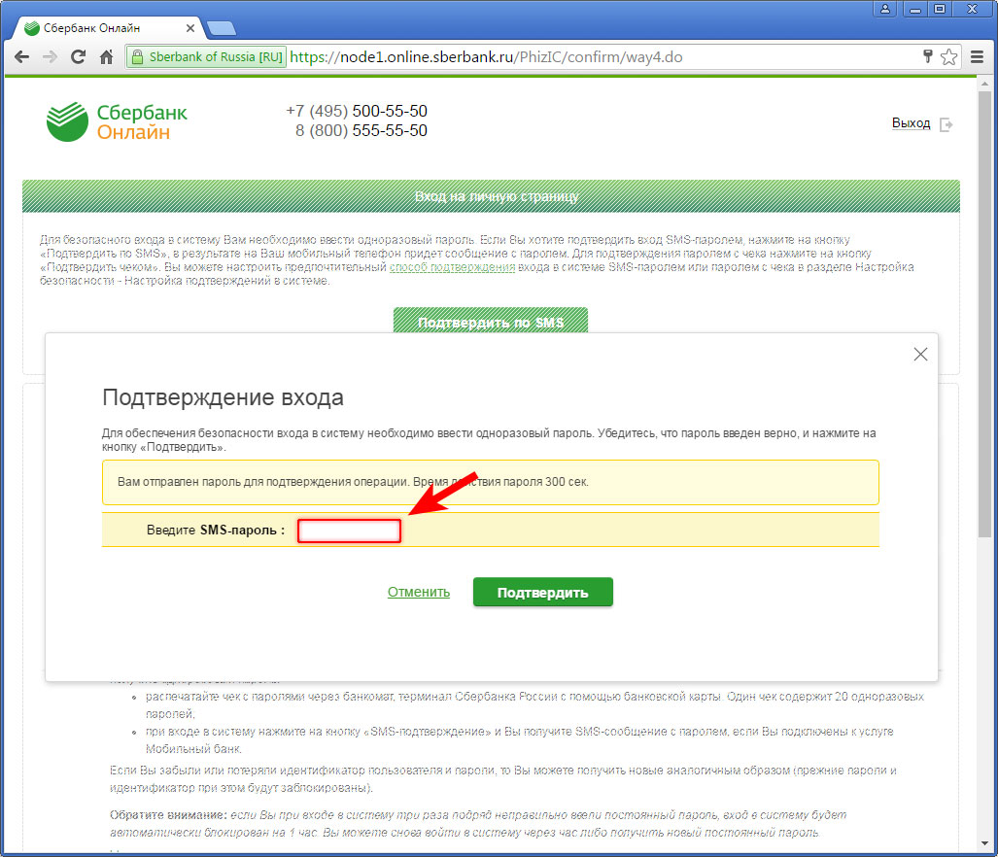Click the green padlock security icon
Viewport: 998px width, 857px height.
[x=137, y=57]
